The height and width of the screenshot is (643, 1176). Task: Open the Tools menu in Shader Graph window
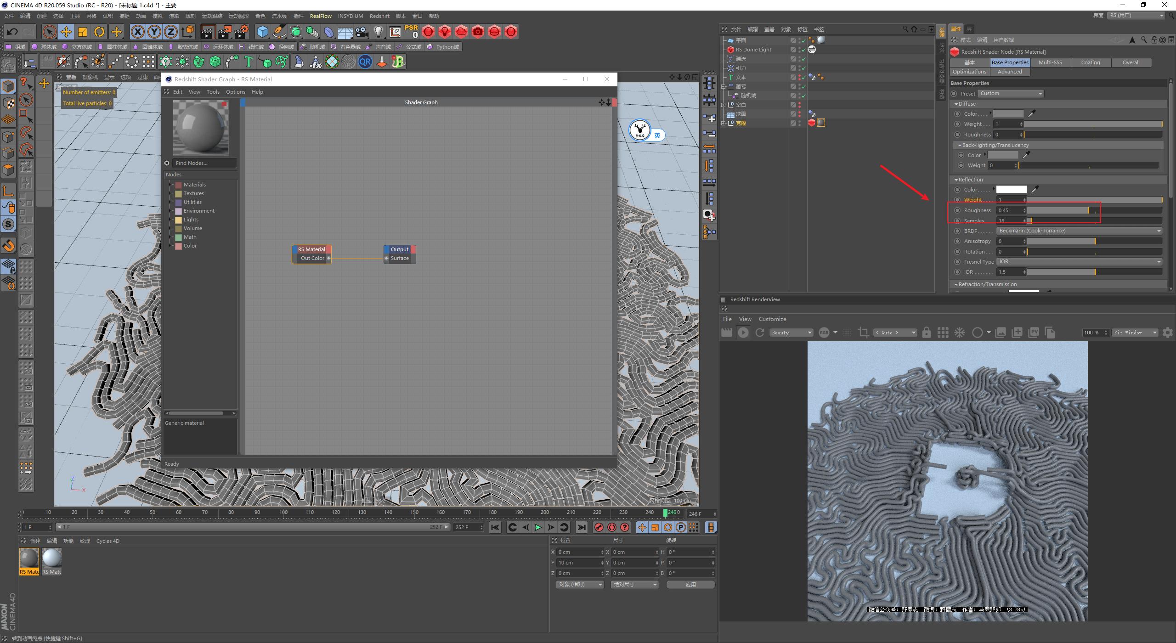[213, 91]
